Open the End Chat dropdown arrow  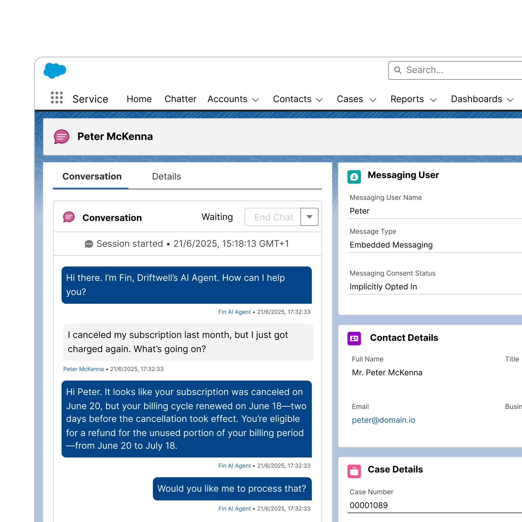click(x=309, y=217)
